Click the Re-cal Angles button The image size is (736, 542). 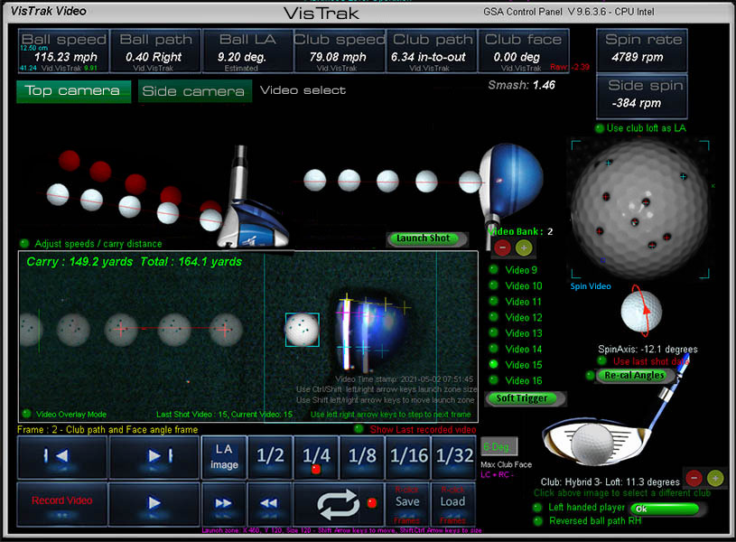tap(636, 376)
